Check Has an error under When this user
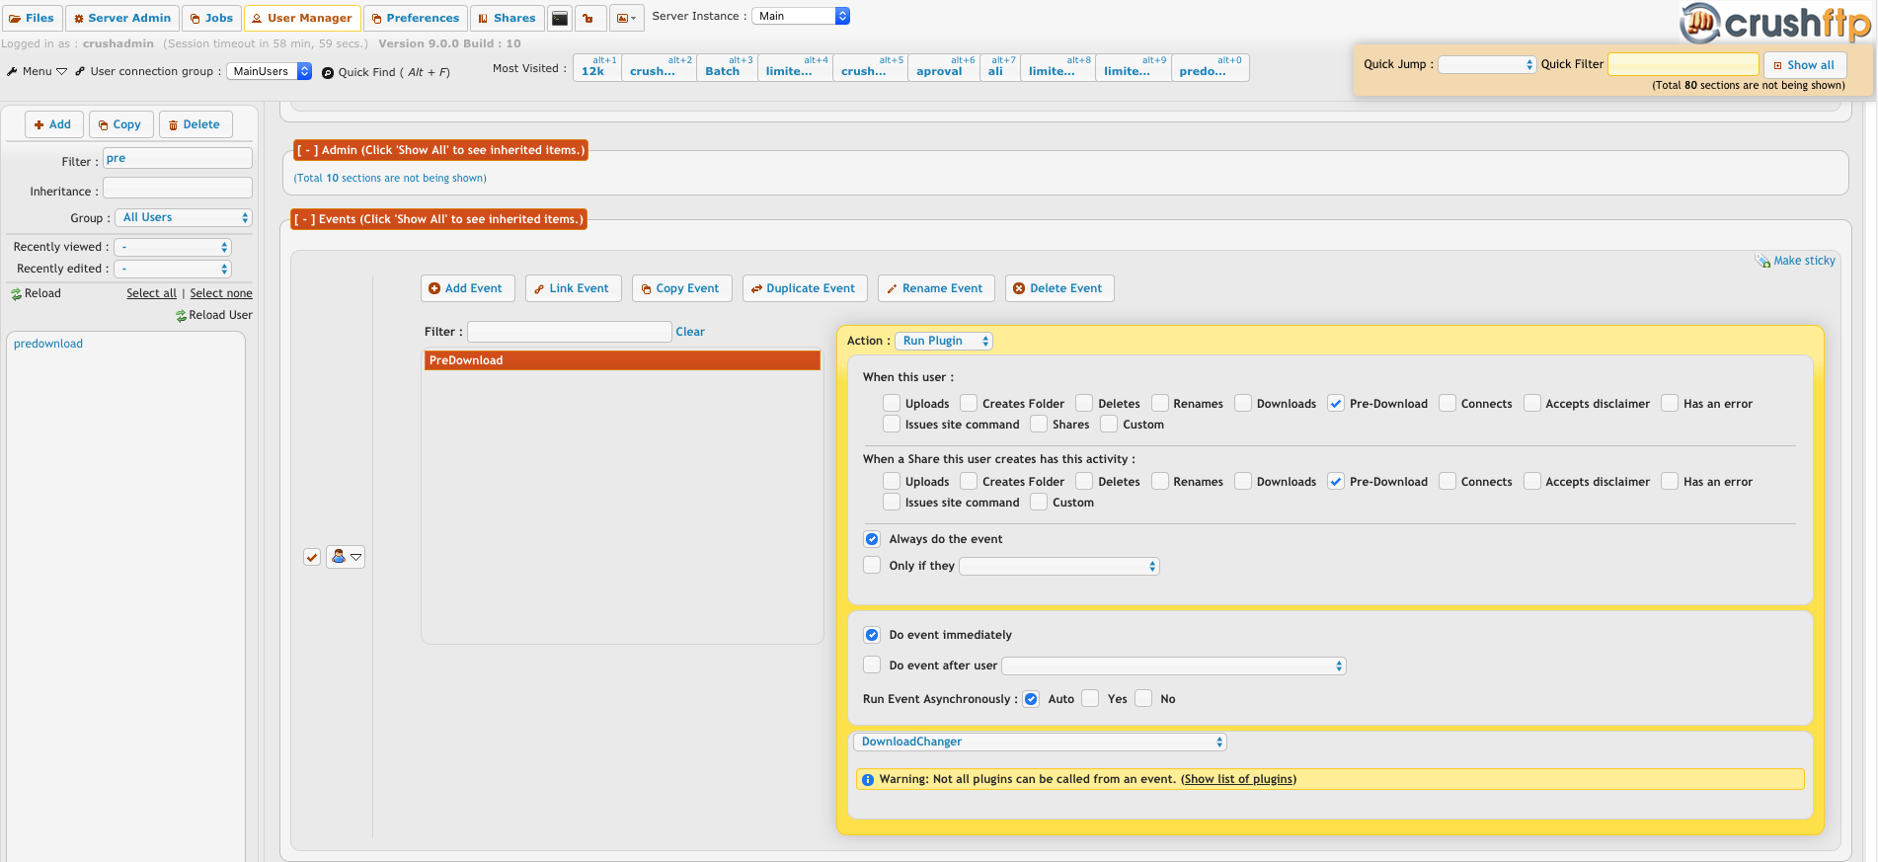The height and width of the screenshot is (862, 1878). click(x=1670, y=404)
